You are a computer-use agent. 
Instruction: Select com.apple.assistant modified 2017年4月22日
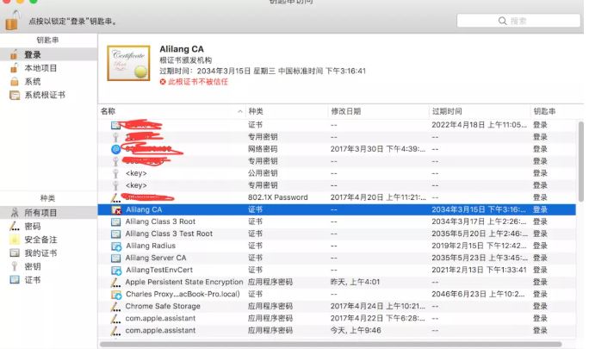click(337, 318)
